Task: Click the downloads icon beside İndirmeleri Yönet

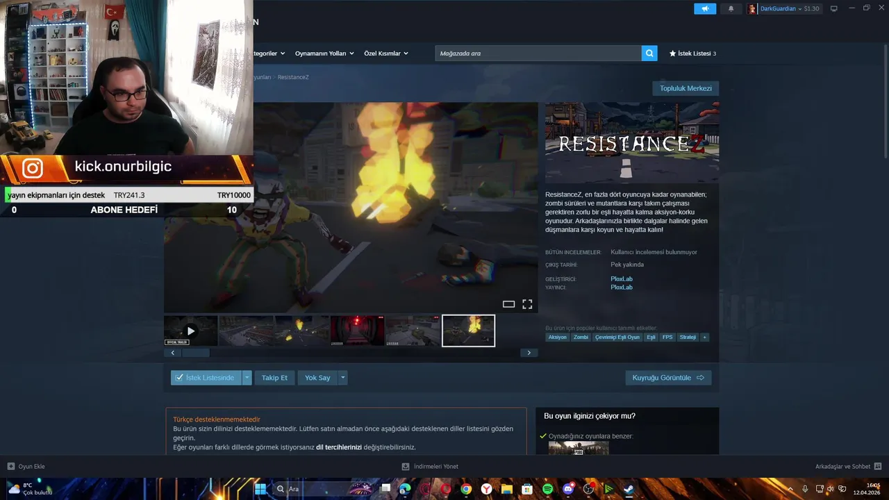Action: tap(406, 467)
